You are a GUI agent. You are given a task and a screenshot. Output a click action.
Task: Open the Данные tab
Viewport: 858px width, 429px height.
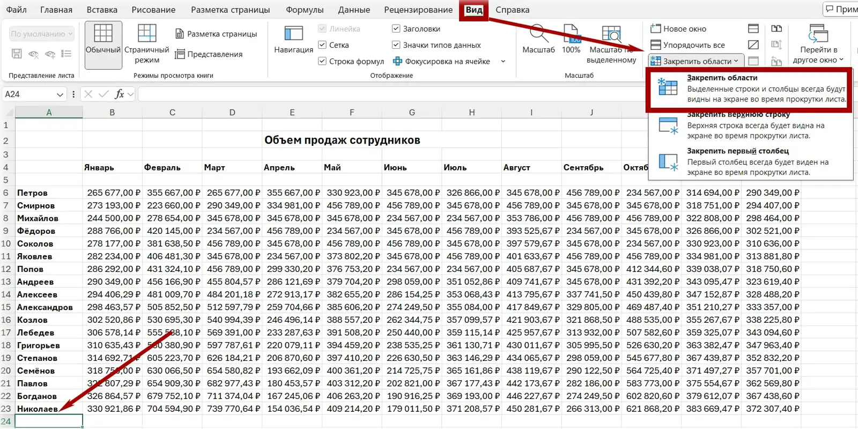click(x=354, y=10)
